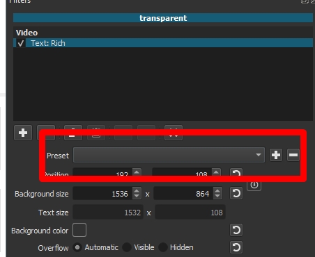Increase Background size height with up arrow
The width and height of the screenshot is (315, 257).
pyautogui.click(x=217, y=191)
